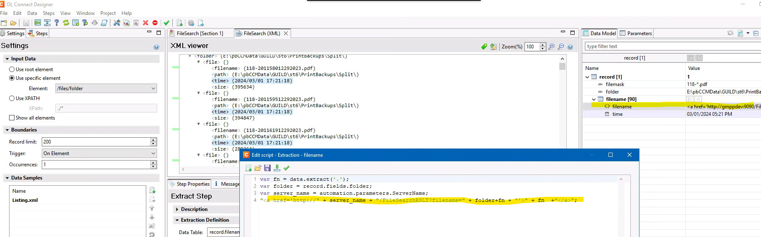Switch to the Parameters tab
Image resolution: width=761 pixels, height=237 pixels.
click(636, 34)
